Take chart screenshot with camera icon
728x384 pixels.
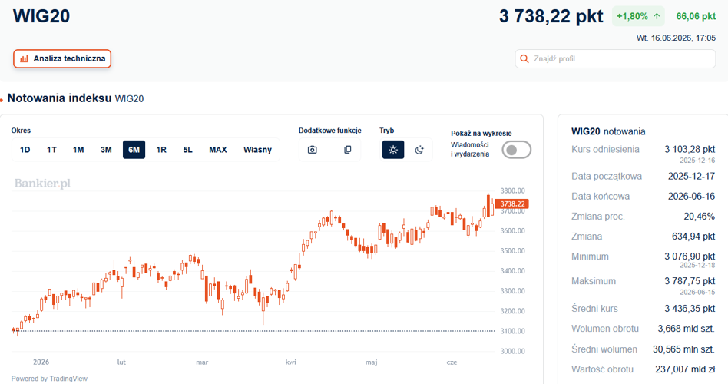tap(313, 150)
